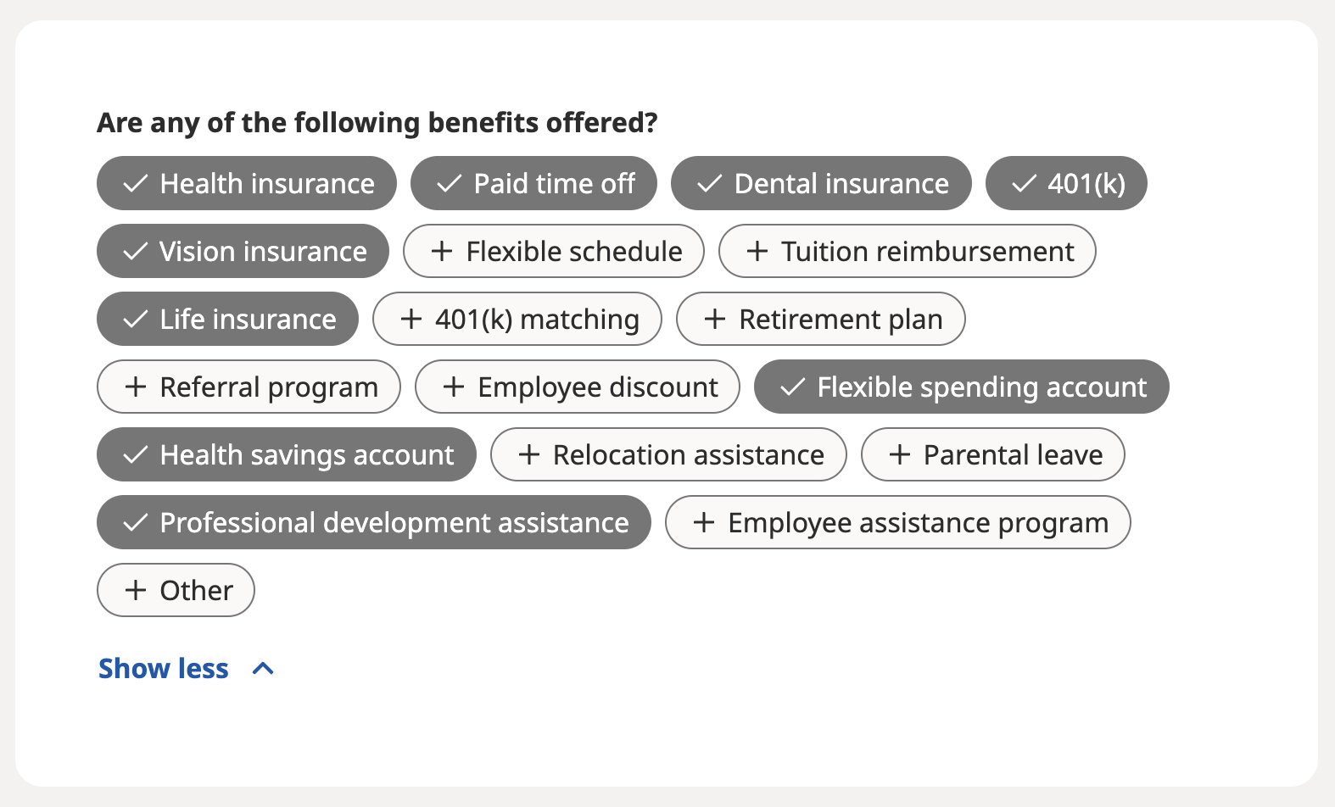The image size is (1335, 807).
Task: Toggle off the 401(k) benefit
Action: coord(1065,183)
